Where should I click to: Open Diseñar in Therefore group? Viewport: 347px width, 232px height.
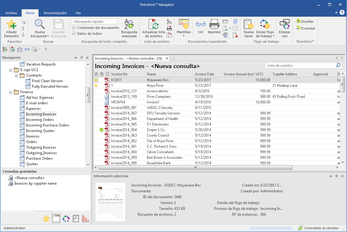point(305,22)
